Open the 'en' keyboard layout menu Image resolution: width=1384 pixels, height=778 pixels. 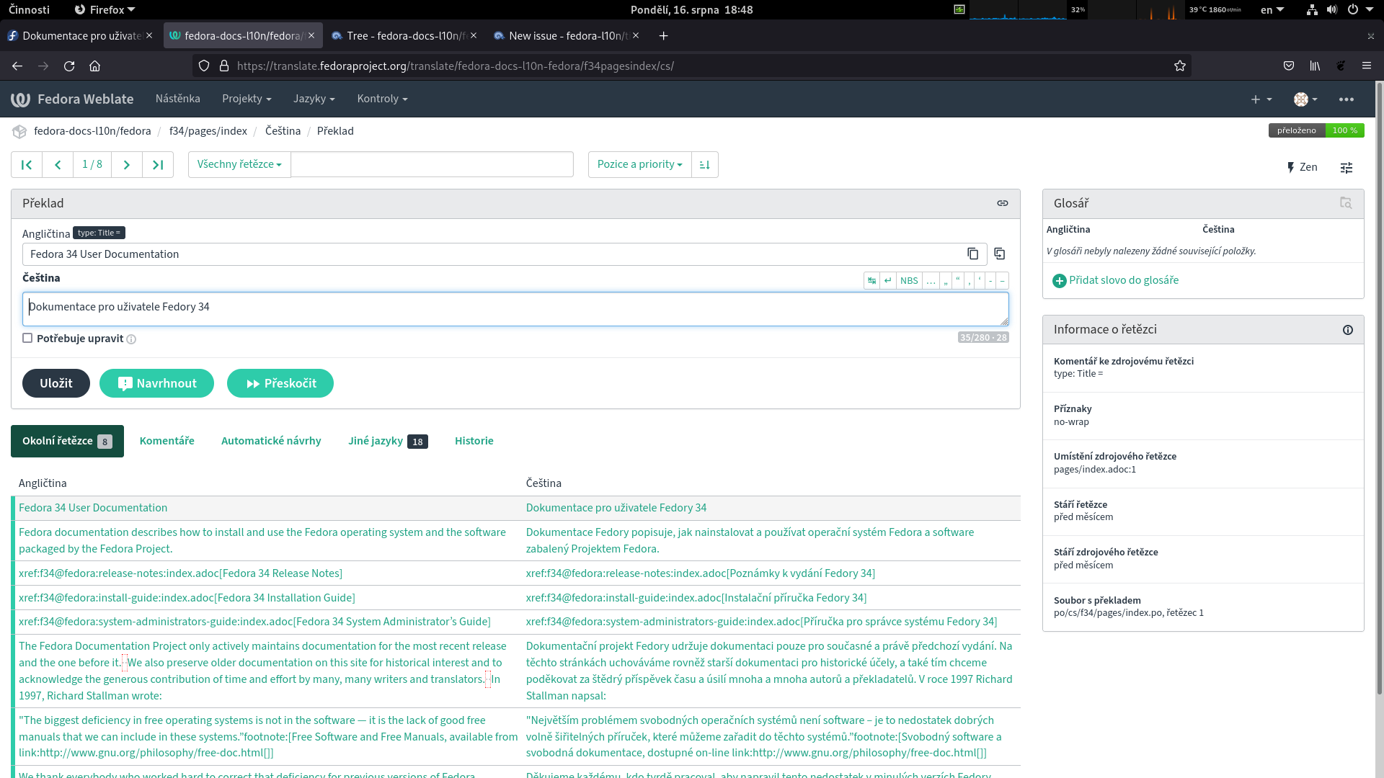pyautogui.click(x=1272, y=10)
